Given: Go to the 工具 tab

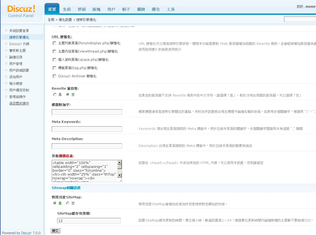Looking at the screenshot, I should pyautogui.click(x=171, y=9).
